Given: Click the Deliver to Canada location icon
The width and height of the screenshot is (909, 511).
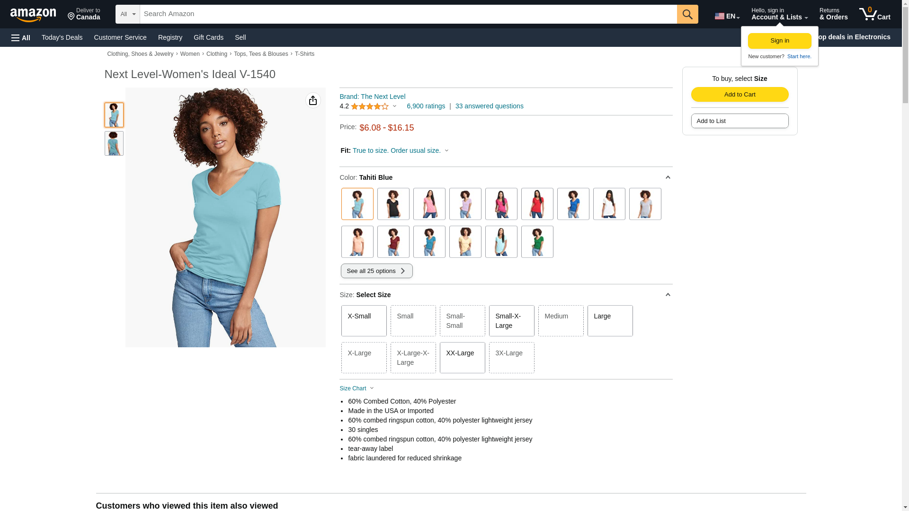Looking at the screenshot, I should point(71,17).
